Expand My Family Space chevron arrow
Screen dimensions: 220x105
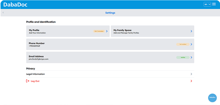point(191,31)
